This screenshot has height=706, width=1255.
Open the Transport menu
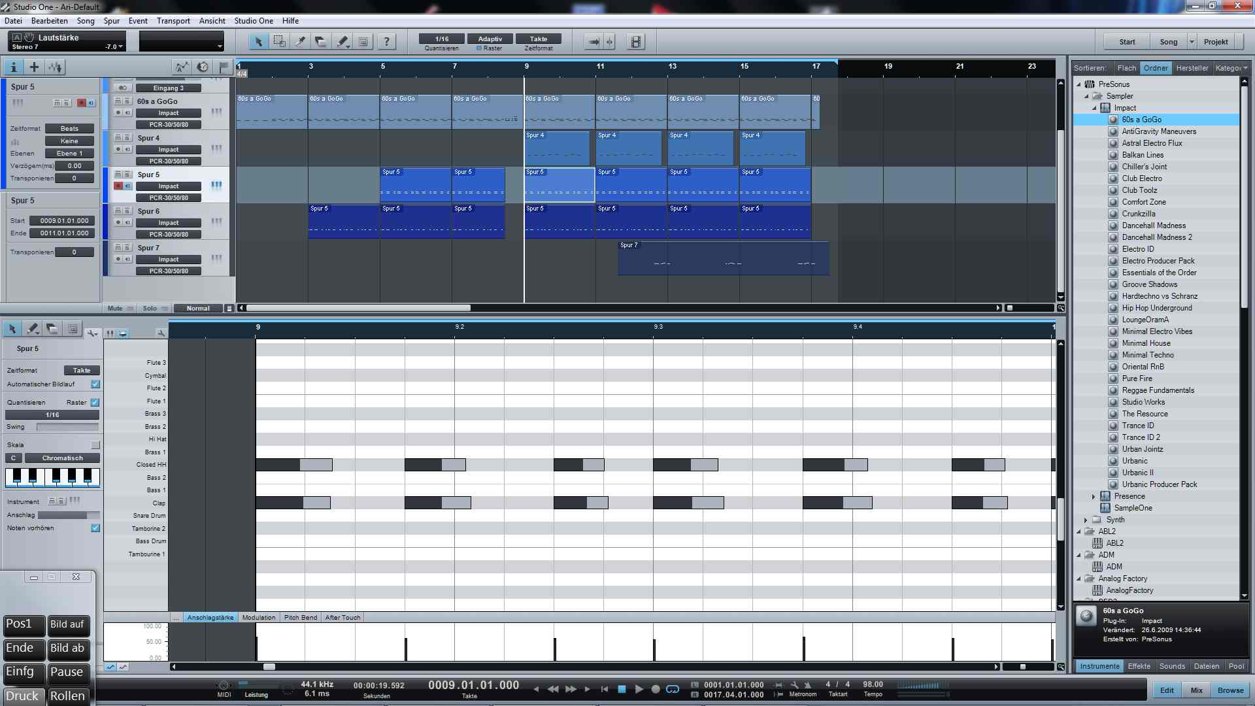[x=173, y=21]
